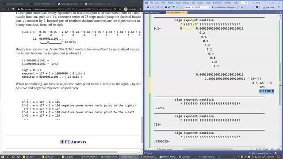
Task: Click the browser page horizontal scrollbar
Action: 60,152
